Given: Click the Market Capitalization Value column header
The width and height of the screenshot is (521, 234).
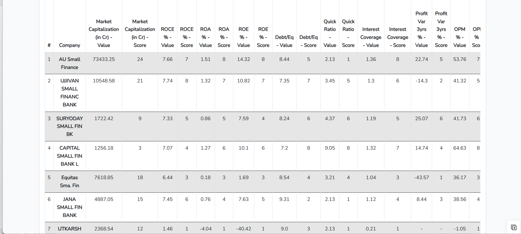Looking at the screenshot, I should (x=104, y=33).
